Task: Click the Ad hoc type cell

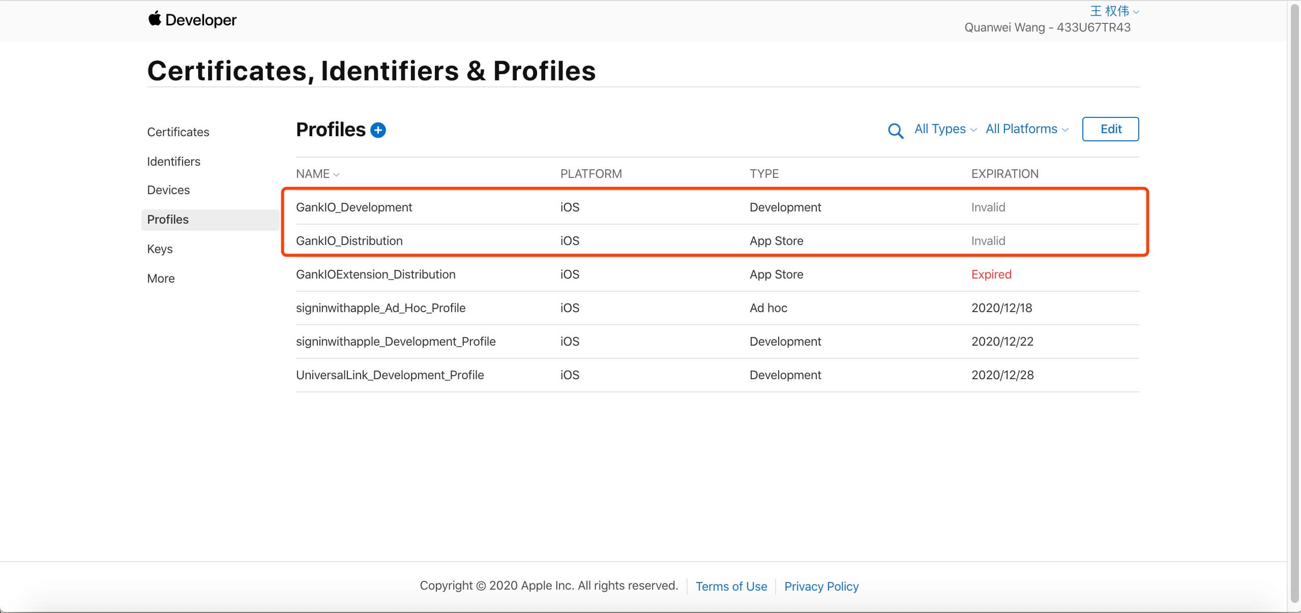Action: 768,308
